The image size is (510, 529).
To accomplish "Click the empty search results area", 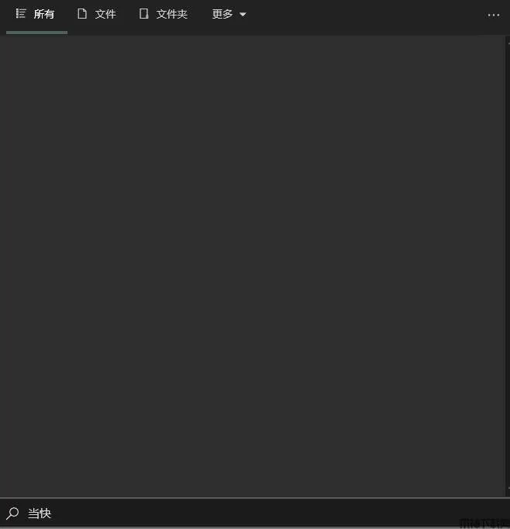I will point(253,267).
